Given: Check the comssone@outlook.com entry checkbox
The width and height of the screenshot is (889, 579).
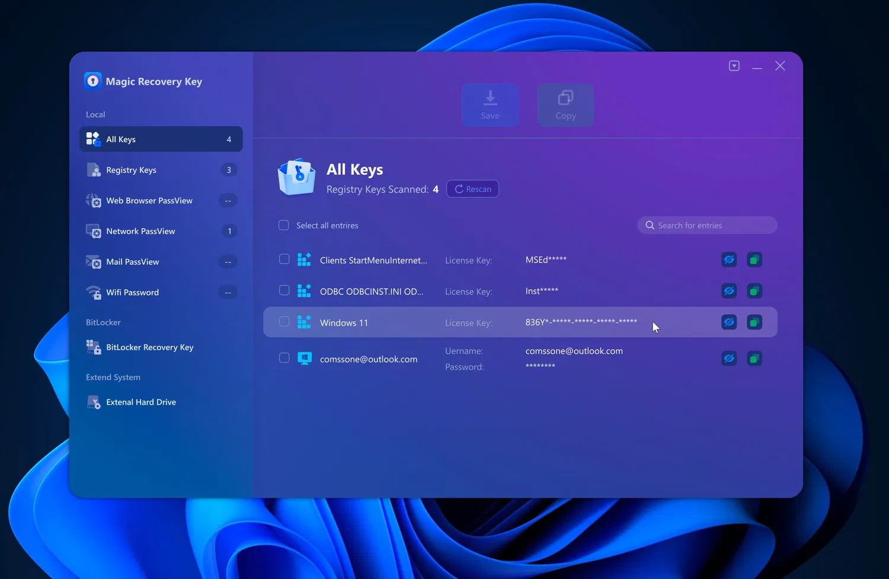Looking at the screenshot, I should (x=284, y=358).
